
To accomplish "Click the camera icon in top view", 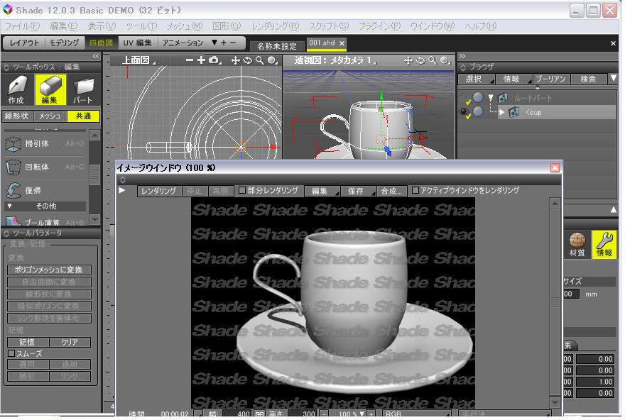I will [x=214, y=60].
